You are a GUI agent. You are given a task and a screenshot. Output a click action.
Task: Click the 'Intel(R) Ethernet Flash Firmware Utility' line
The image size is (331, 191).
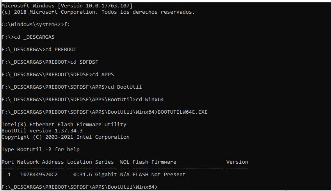pos(64,125)
